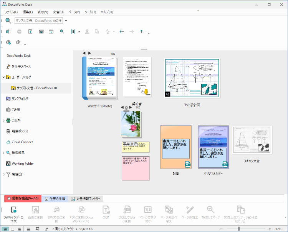The width and height of the screenshot is (288, 232).
Task: Click the search text input field
Action: click(39, 21)
